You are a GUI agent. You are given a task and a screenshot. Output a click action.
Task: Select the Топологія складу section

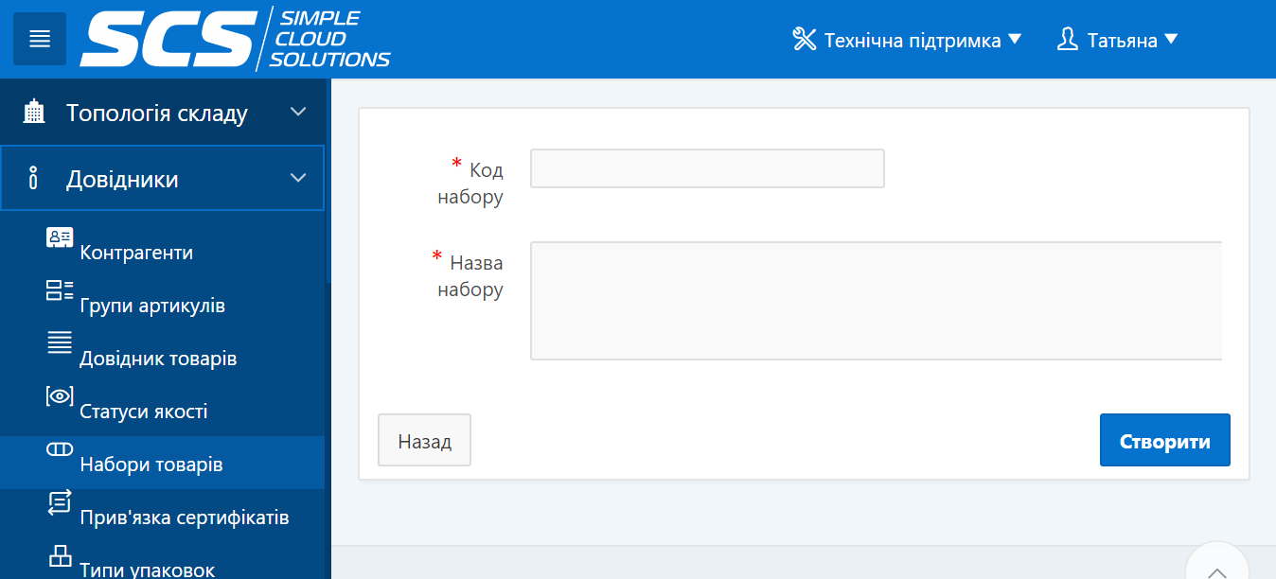click(x=163, y=113)
